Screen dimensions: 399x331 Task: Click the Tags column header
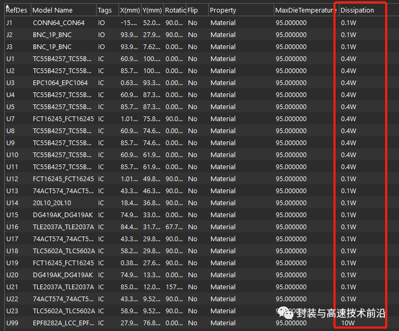click(x=108, y=10)
